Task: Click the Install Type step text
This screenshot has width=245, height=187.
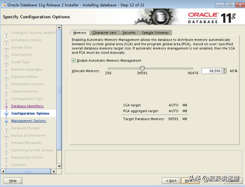Action: click(20, 62)
